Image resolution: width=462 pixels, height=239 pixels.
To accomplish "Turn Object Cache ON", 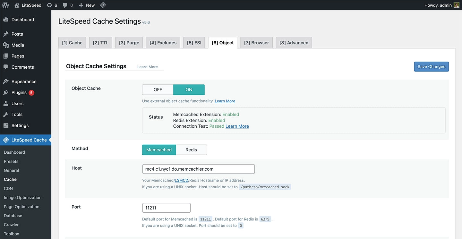I will tap(189, 90).
